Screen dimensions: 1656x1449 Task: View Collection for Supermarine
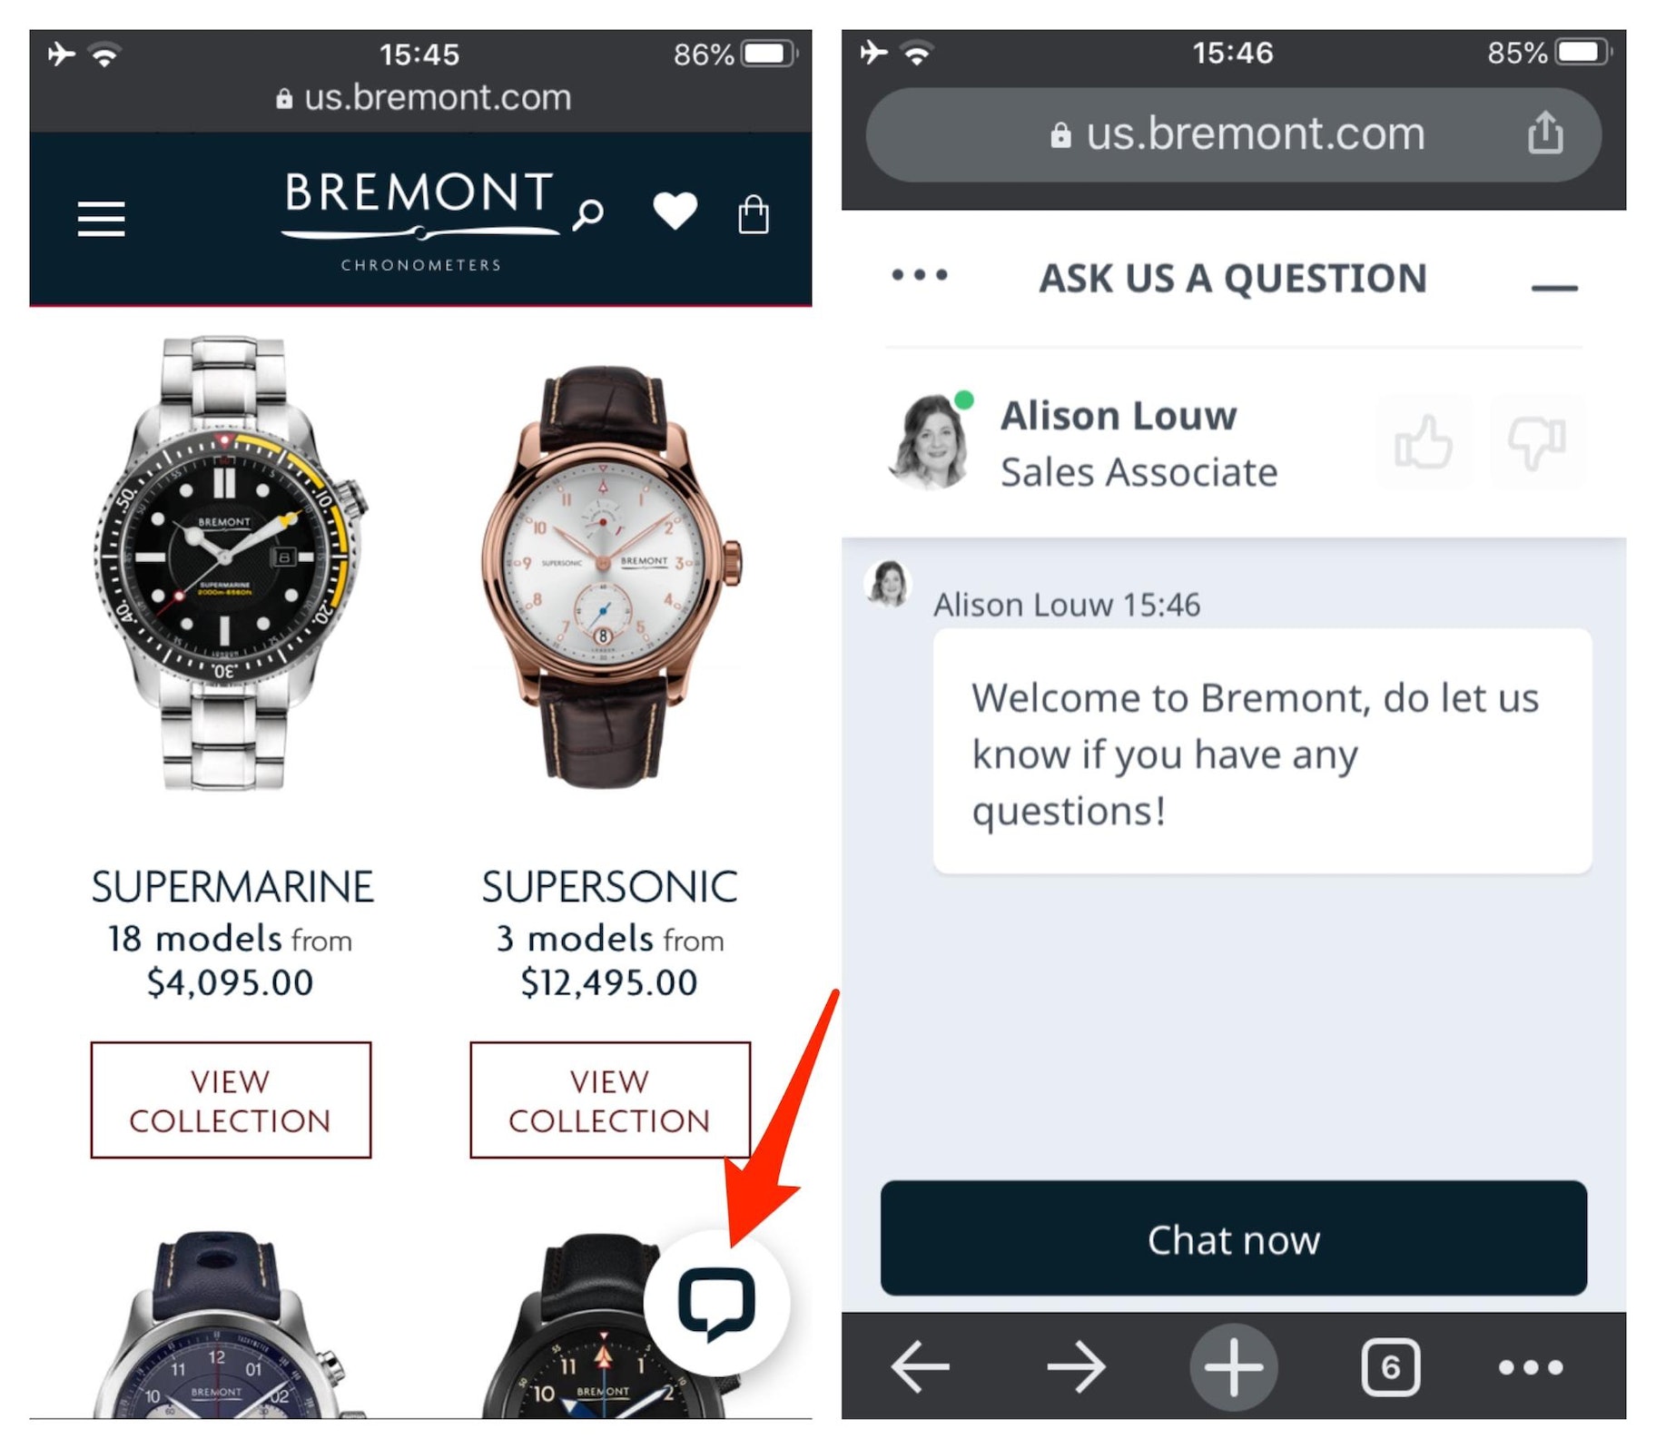231,1099
